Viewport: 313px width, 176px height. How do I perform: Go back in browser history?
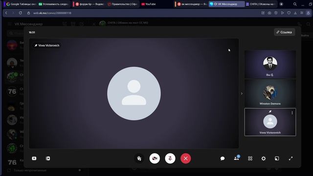[x=6, y=13]
